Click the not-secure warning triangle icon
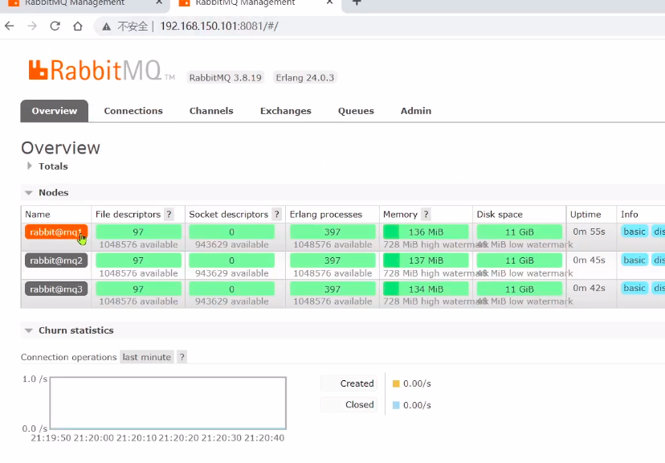Image resolution: width=665 pixels, height=463 pixels. tap(107, 27)
